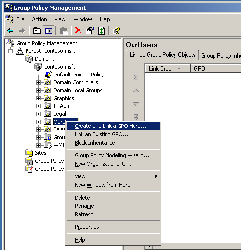Click the Up One Level folder icon
Screen dimensions: 241x250
(37, 31)
